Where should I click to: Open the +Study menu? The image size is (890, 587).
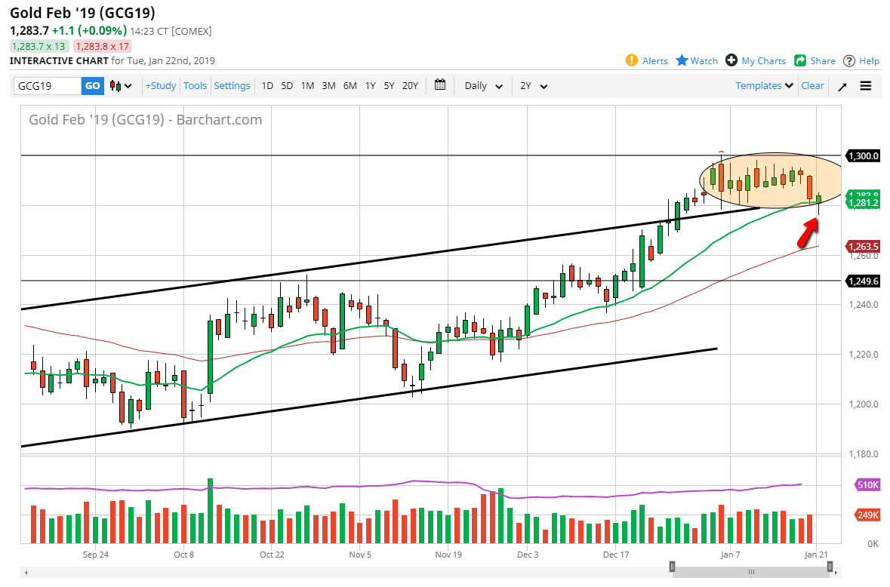tap(161, 86)
